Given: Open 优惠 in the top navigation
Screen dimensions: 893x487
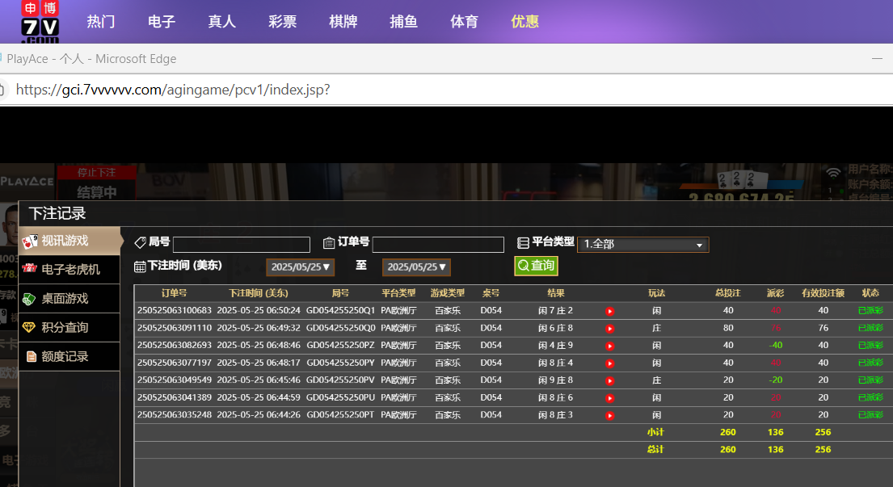Looking at the screenshot, I should (524, 22).
